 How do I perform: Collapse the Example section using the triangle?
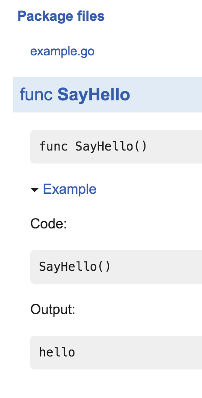(35, 189)
